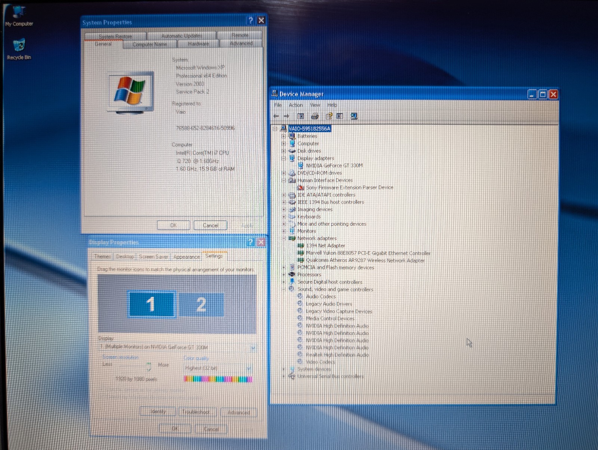Switch to Appearance tab in Display Properties
Image resolution: width=598 pixels, height=450 pixels.
tap(187, 257)
